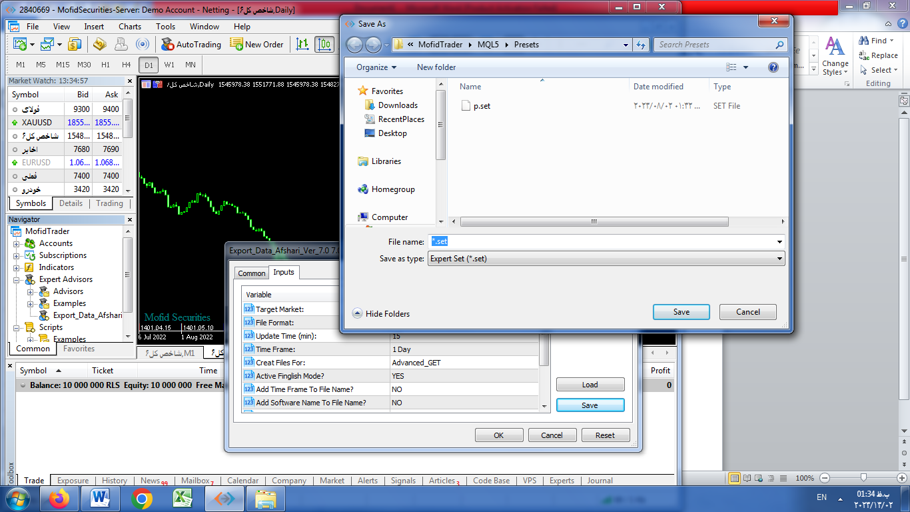Viewport: 910px width, 512px height.
Task: Open the Help menu
Action: tap(242, 27)
